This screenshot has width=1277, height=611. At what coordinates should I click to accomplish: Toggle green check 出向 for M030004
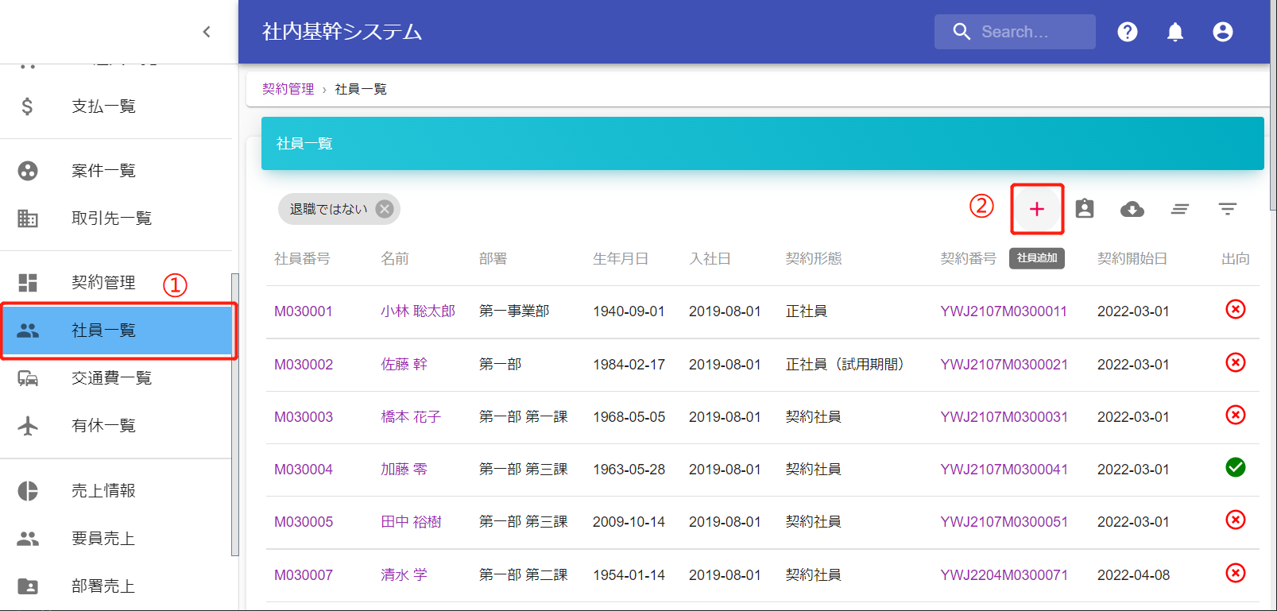click(1235, 468)
